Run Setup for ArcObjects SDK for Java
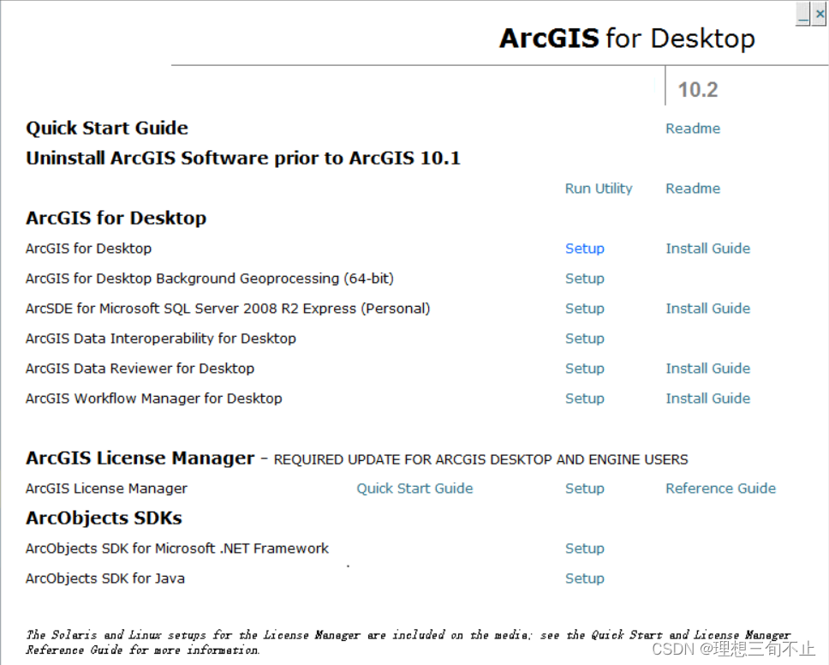Image resolution: width=829 pixels, height=665 pixels. (x=585, y=578)
